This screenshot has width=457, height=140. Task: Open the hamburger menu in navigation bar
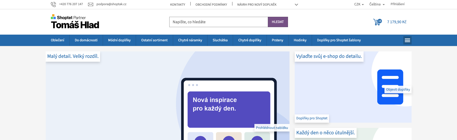click(x=407, y=40)
